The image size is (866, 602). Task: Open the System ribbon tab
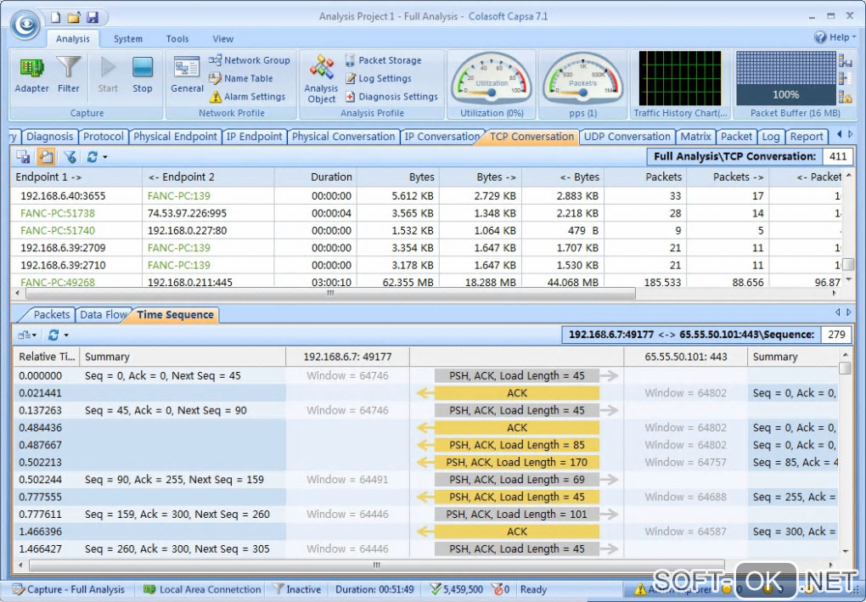pos(128,39)
